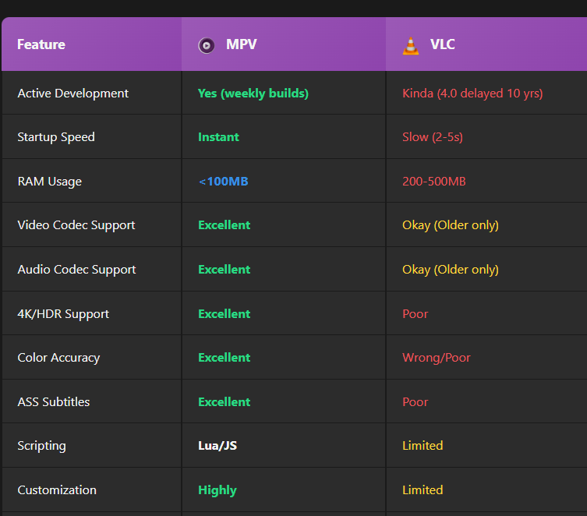Click the 'Lua/JS' cell
Image resolution: width=587 pixels, height=516 pixels.
coord(217,446)
